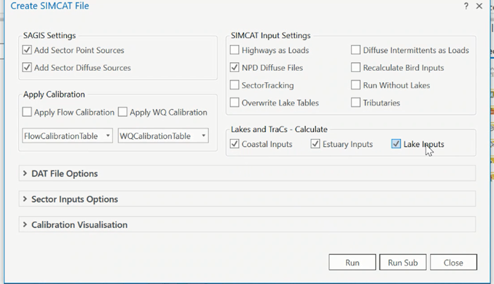Open the FlowCalibrationTable dropdown

coord(67,136)
